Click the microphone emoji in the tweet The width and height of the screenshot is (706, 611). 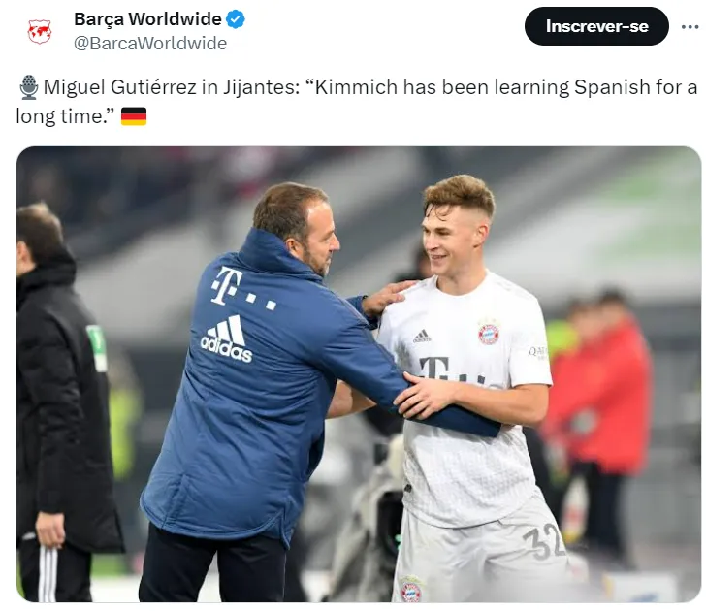tap(29, 87)
